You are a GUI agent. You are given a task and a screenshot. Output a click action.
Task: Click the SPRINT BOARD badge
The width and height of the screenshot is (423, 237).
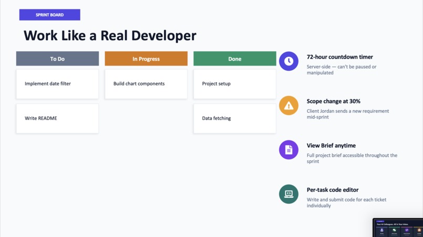pyautogui.click(x=50, y=15)
